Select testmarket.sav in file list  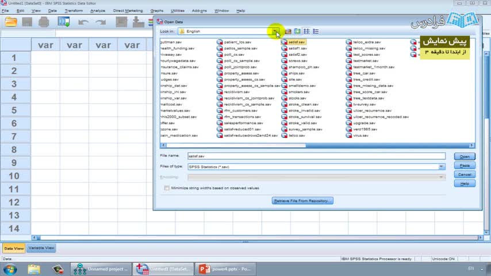tap(366, 61)
